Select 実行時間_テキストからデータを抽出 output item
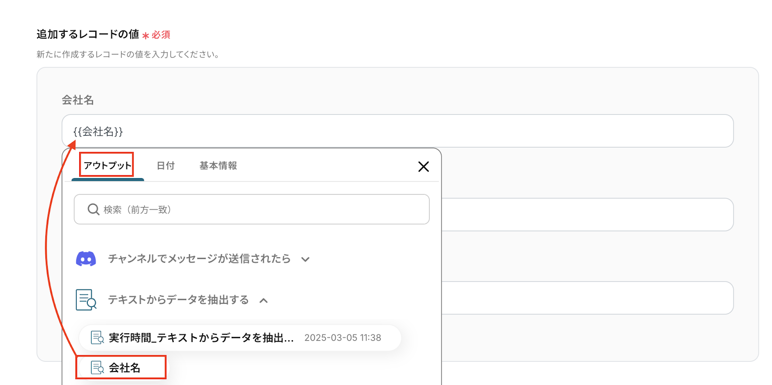The height and width of the screenshot is (385, 772). coord(201,338)
